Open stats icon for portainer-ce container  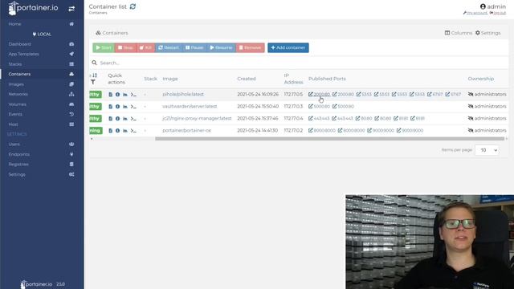[x=125, y=130]
